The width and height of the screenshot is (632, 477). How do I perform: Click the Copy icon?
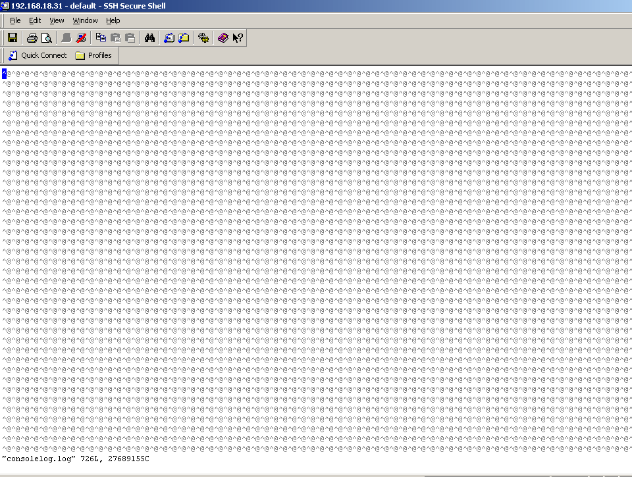(101, 38)
